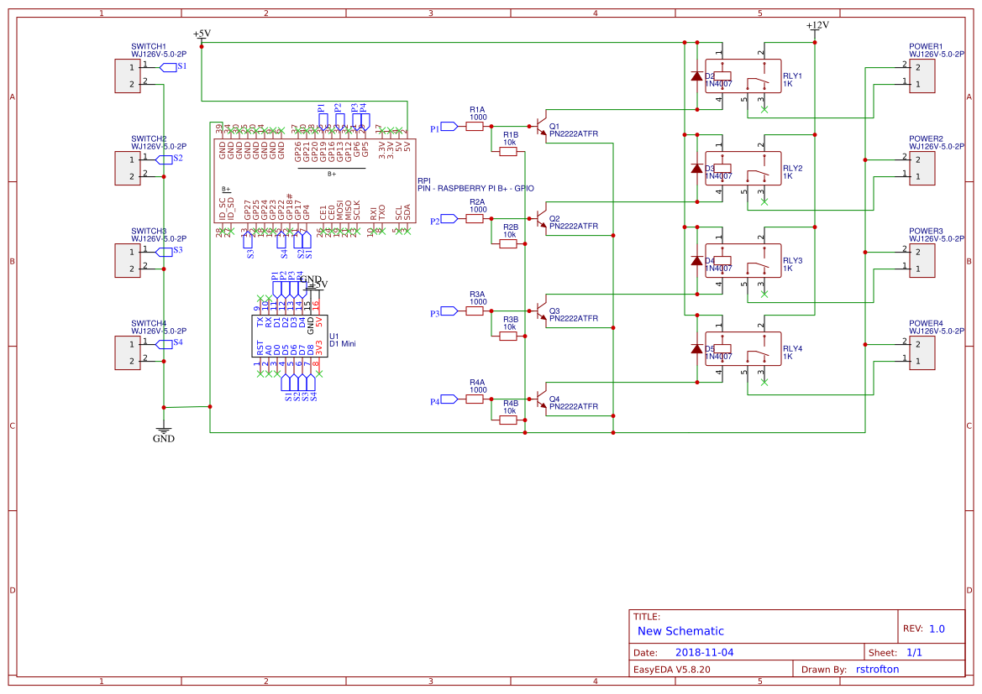
Task: Select P4 net port beside resistor R4A
Action: tap(449, 399)
